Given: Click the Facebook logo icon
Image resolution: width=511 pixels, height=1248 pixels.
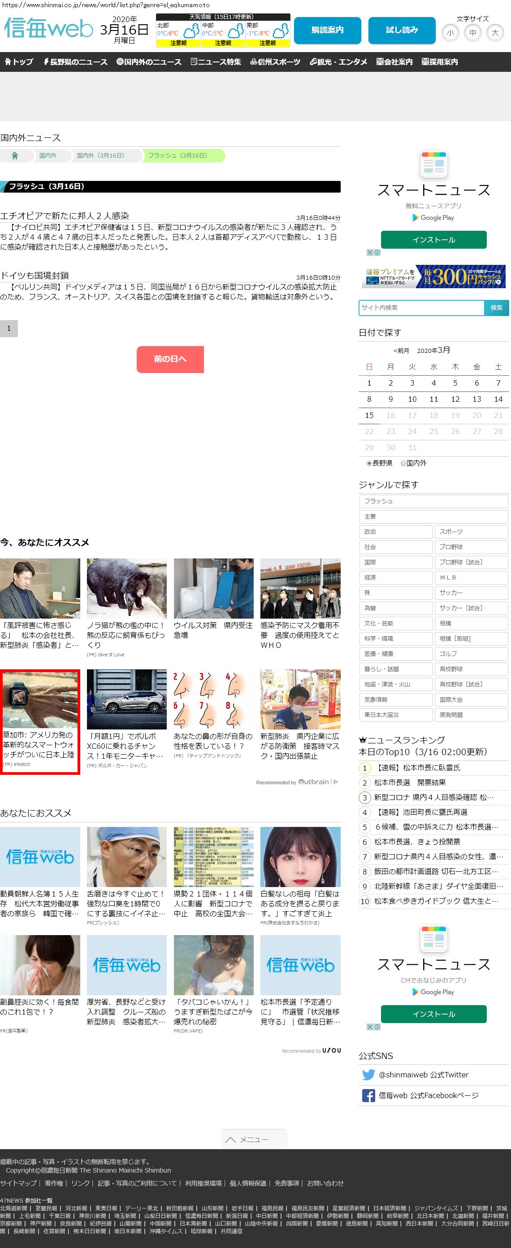Looking at the screenshot, I should pos(368,1095).
